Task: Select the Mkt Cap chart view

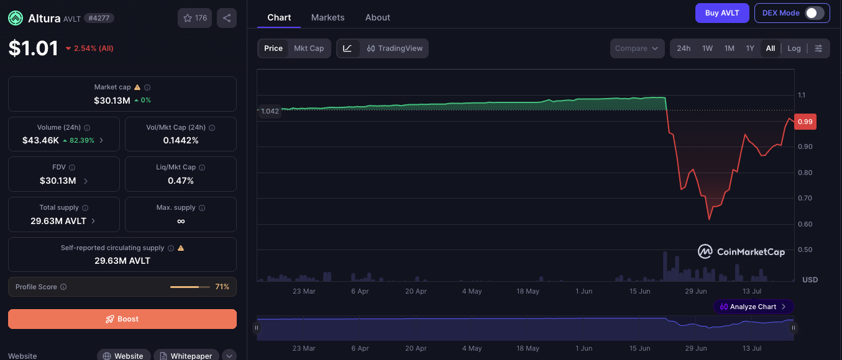Action: [x=309, y=48]
